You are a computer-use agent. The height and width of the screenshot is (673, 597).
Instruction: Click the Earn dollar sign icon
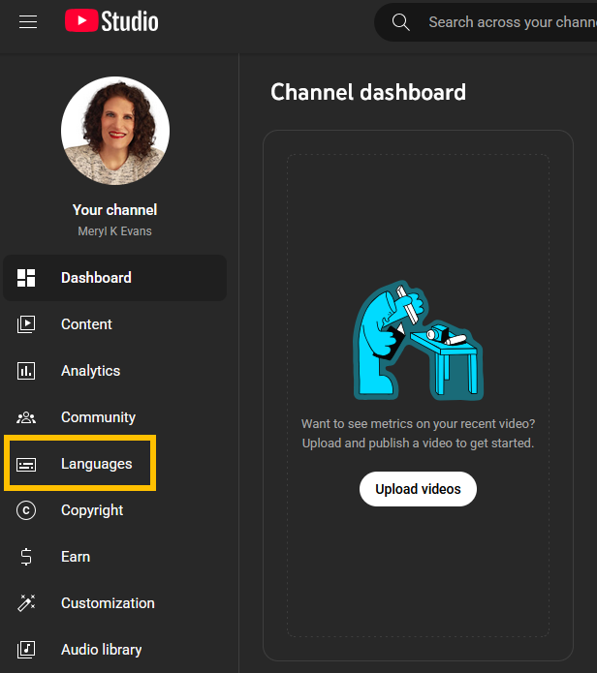pyautogui.click(x=26, y=557)
